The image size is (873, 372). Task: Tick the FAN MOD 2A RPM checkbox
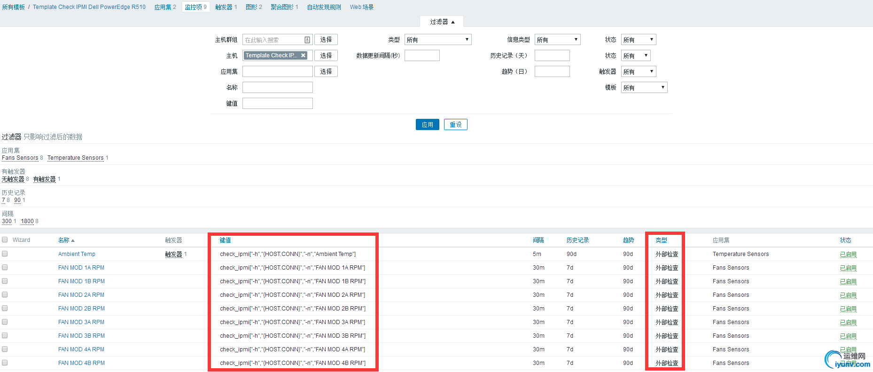pyautogui.click(x=5, y=294)
